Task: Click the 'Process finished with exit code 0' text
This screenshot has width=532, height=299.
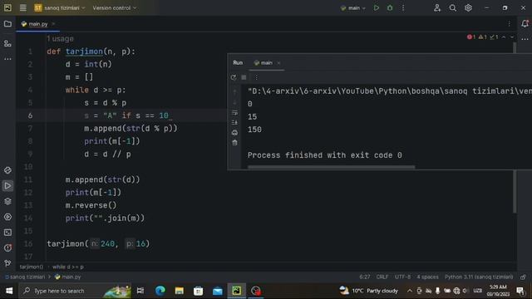Action: tap(325, 155)
